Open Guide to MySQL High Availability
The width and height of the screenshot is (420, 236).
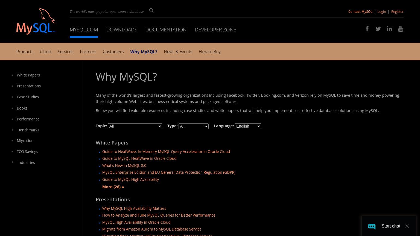130,179
